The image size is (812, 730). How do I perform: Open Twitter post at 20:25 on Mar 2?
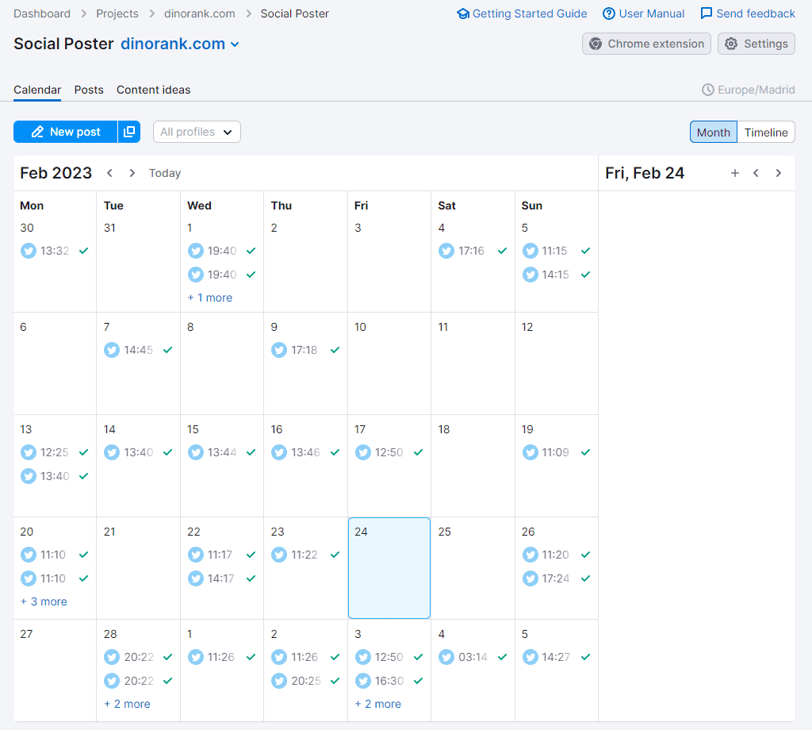[x=305, y=681]
